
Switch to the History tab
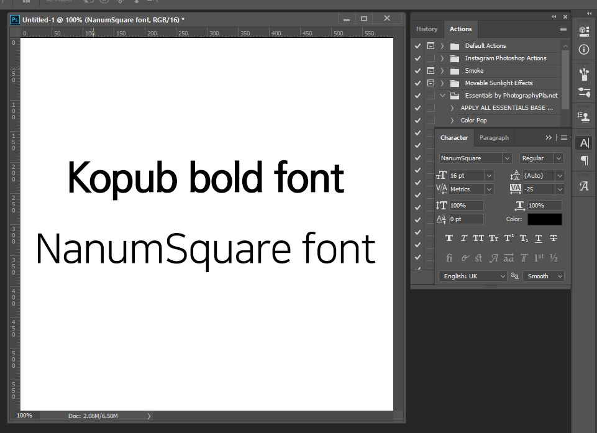point(427,29)
